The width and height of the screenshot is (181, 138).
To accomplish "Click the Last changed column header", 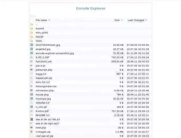I will [136, 20].
